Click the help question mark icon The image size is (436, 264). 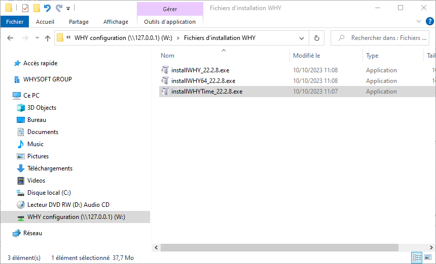[x=428, y=22]
